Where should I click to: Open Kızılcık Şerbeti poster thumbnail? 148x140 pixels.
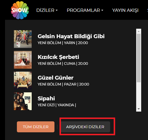tap(23, 60)
